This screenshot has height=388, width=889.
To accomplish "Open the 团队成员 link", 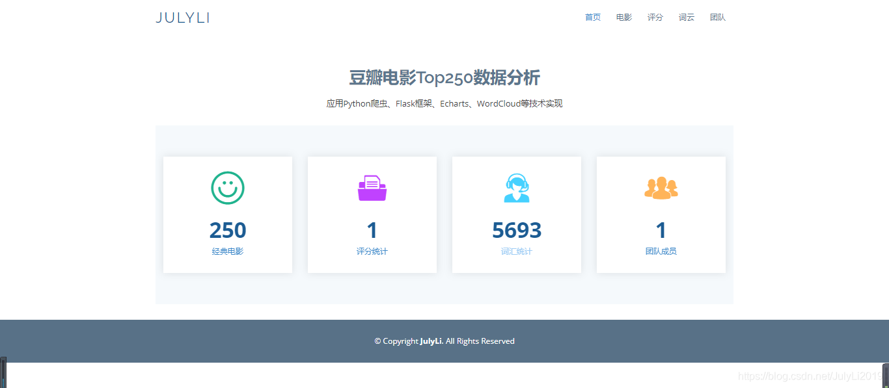I will point(661,251).
